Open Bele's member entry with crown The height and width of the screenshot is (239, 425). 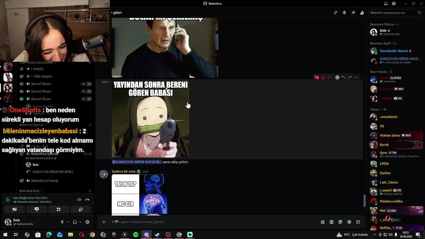(396, 32)
